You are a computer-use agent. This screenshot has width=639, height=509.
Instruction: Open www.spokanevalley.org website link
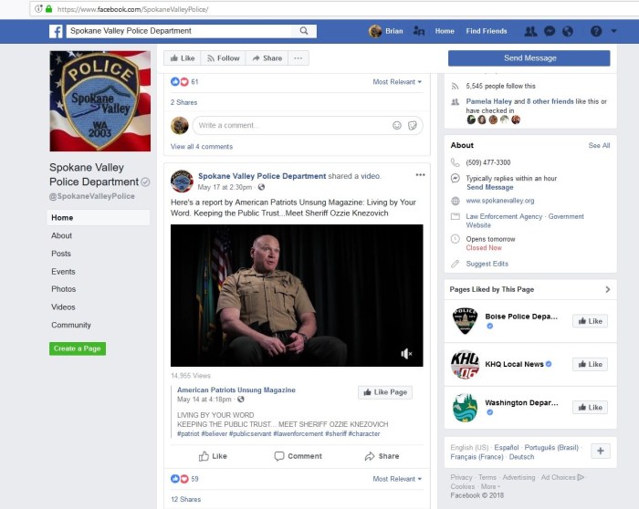click(500, 201)
